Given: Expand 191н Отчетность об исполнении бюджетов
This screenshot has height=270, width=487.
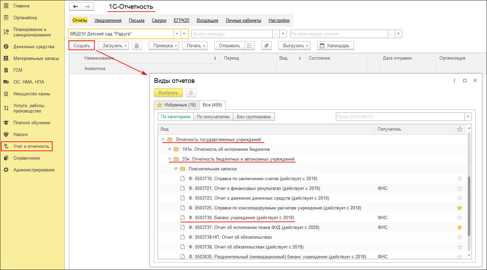Looking at the screenshot, I should [x=170, y=149].
